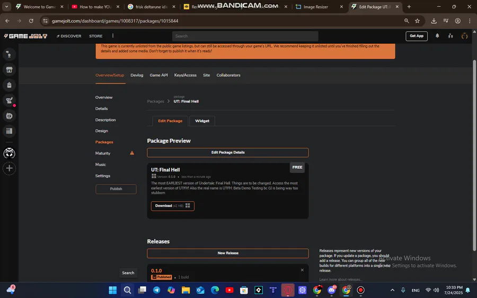Click the Packages breadcrumb link
This screenshot has width=477, height=298.
(155, 101)
